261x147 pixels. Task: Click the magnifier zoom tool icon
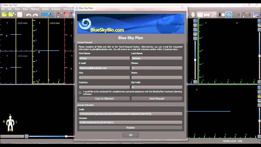point(51,15)
